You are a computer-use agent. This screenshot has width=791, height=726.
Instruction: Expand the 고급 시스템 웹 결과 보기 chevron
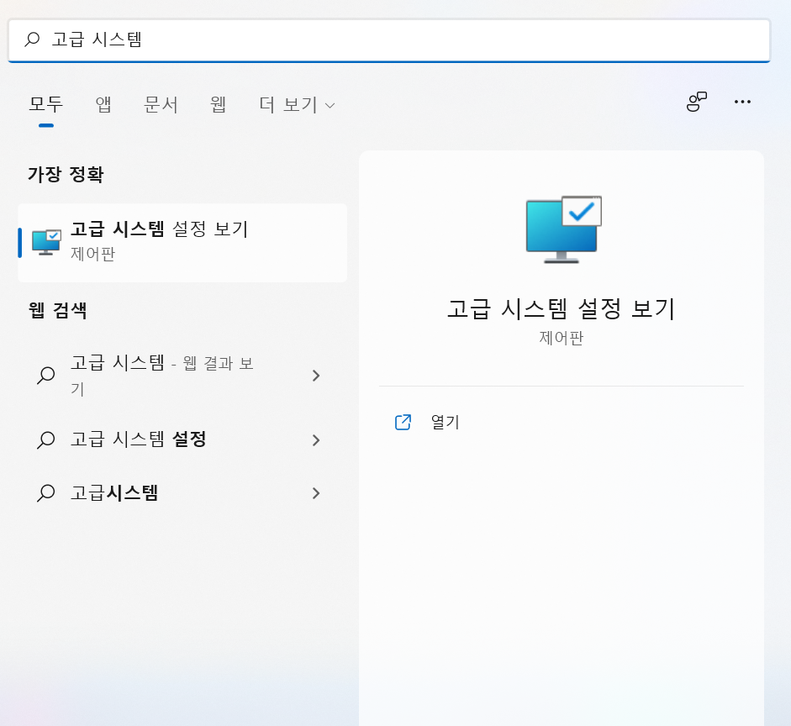(x=316, y=376)
